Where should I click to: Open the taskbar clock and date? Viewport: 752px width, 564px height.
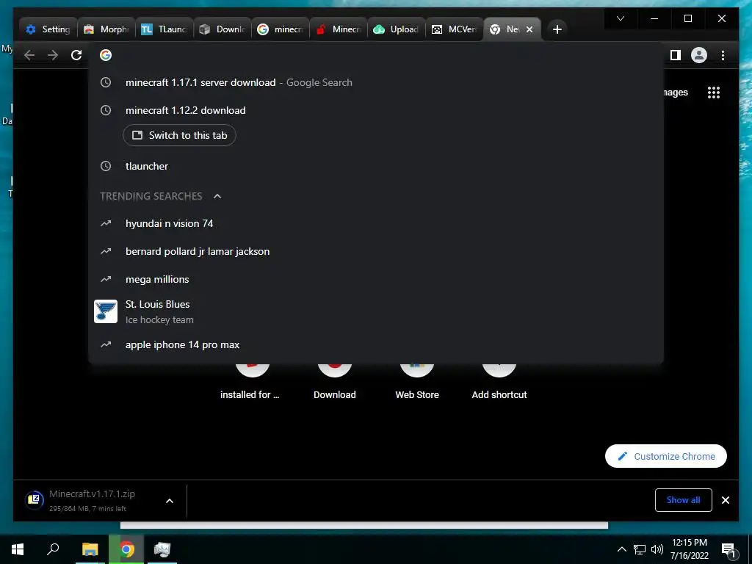[689, 549]
